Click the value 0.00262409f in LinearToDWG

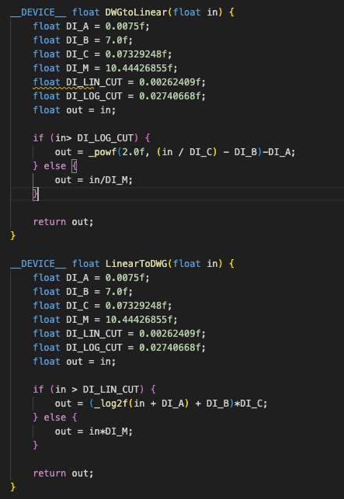pos(170,334)
